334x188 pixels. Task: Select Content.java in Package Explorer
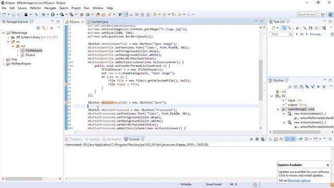[33, 51]
